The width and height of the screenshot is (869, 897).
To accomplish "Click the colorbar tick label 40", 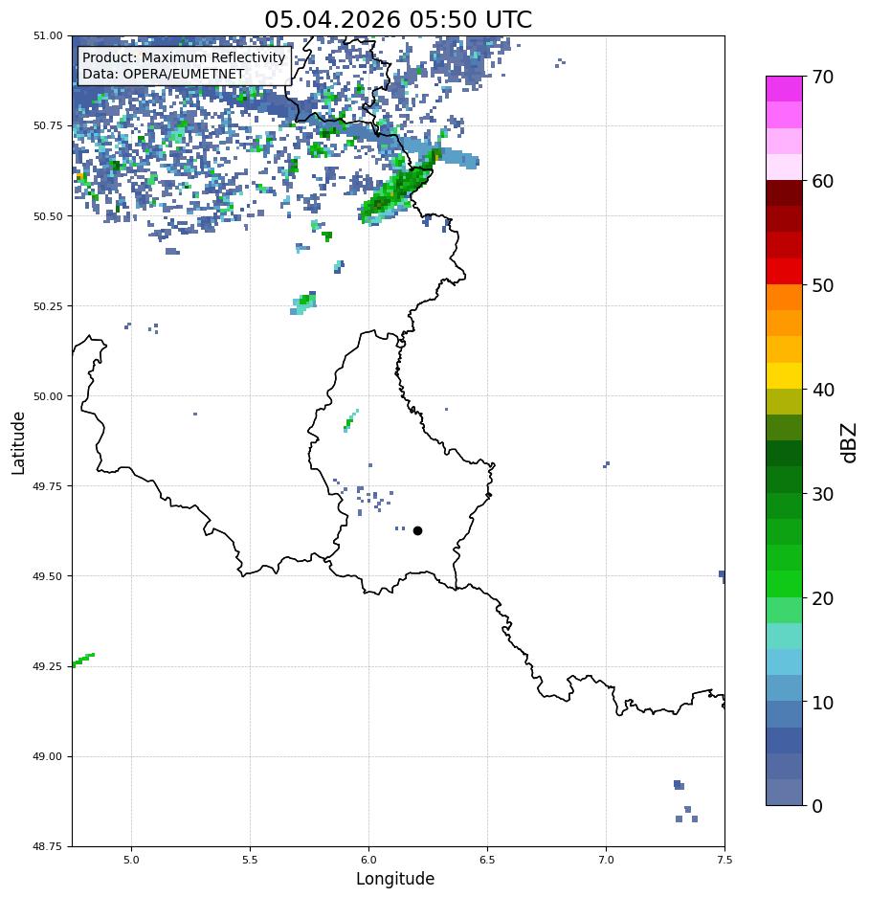I will 822,390.
